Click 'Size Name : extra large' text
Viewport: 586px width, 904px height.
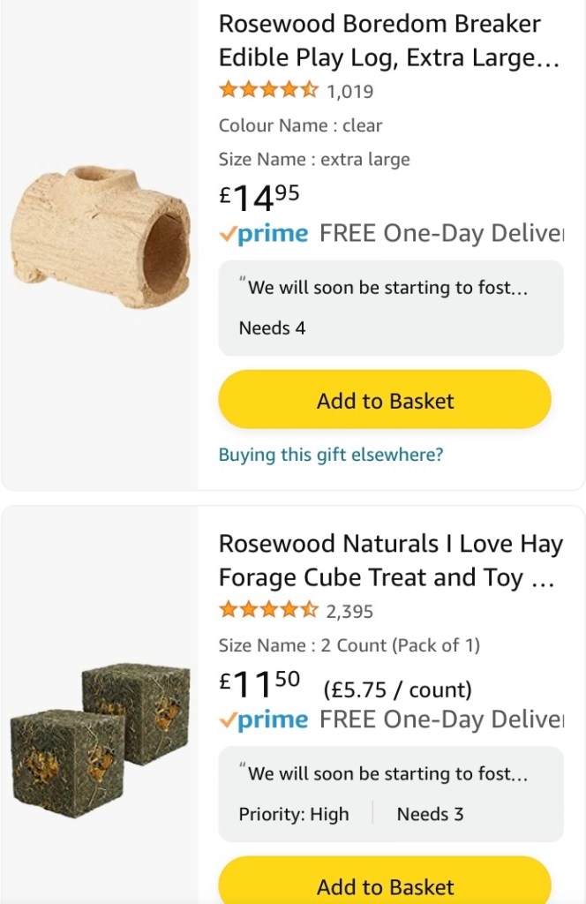click(314, 160)
